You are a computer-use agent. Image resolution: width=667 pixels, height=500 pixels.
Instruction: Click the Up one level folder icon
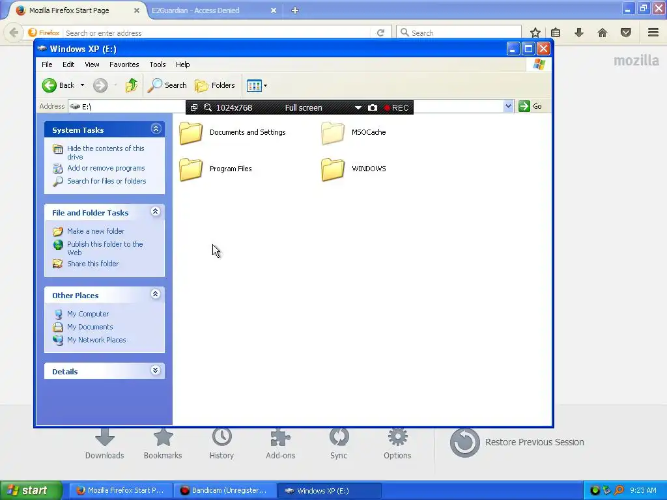[132, 85]
